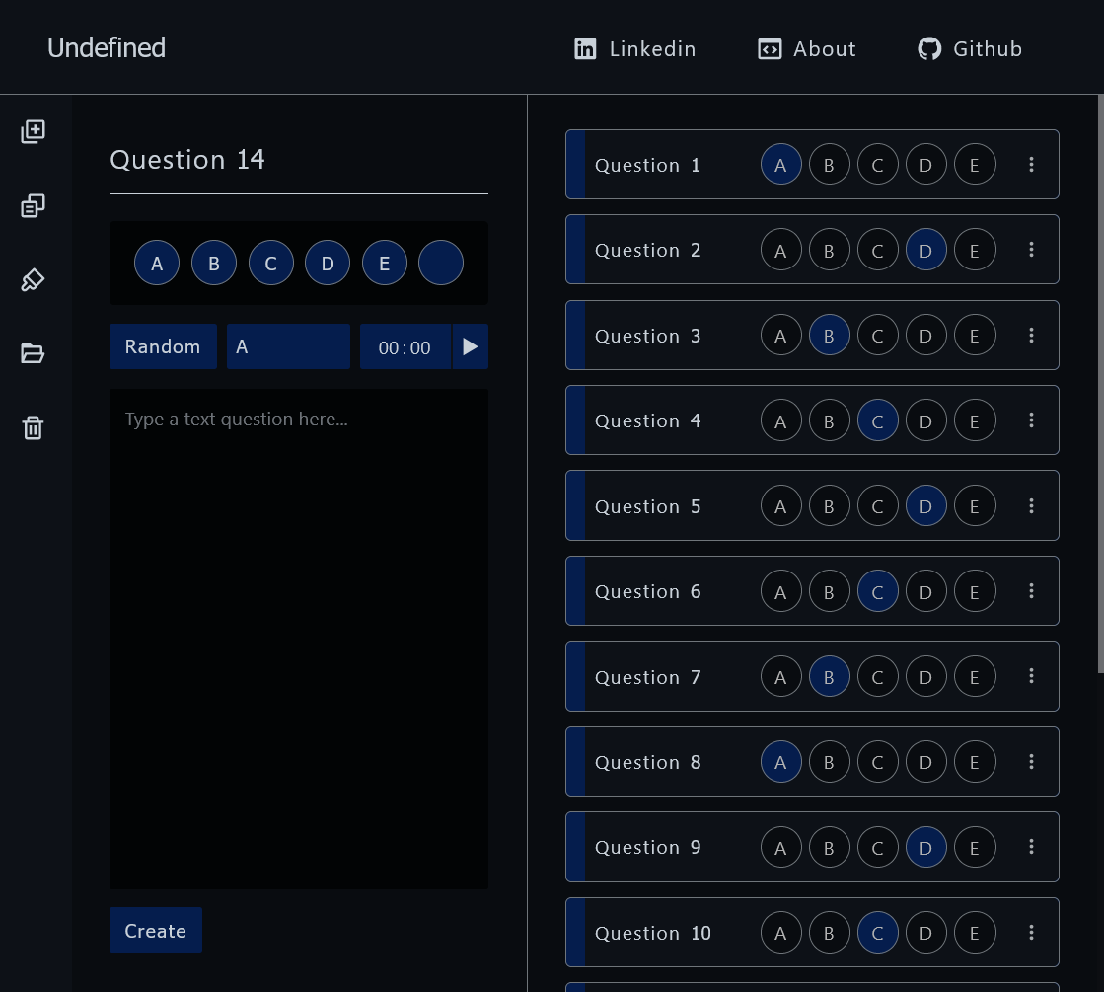
Task: Select the eraser/clear tool in sidebar
Action: pyautogui.click(x=34, y=279)
